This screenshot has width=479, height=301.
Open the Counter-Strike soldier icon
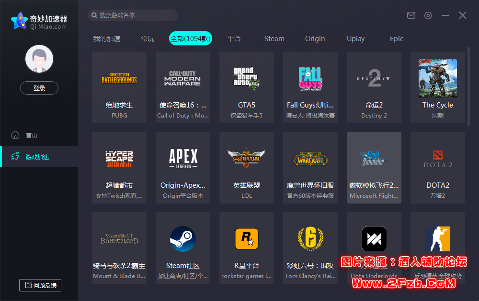(437, 239)
